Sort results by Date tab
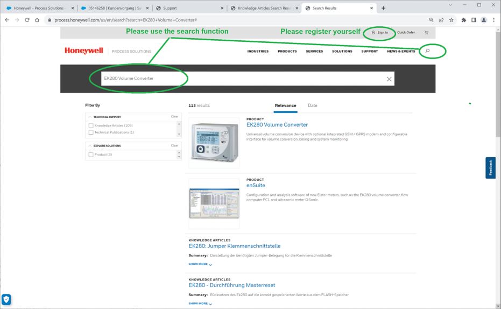 click(x=312, y=105)
